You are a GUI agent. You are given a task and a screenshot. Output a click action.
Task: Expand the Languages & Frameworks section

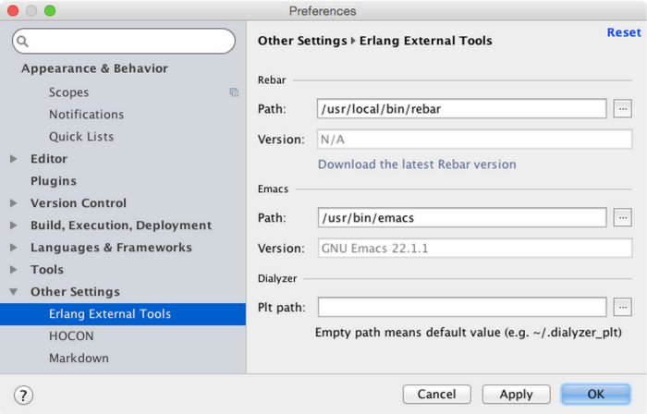click(x=14, y=248)
